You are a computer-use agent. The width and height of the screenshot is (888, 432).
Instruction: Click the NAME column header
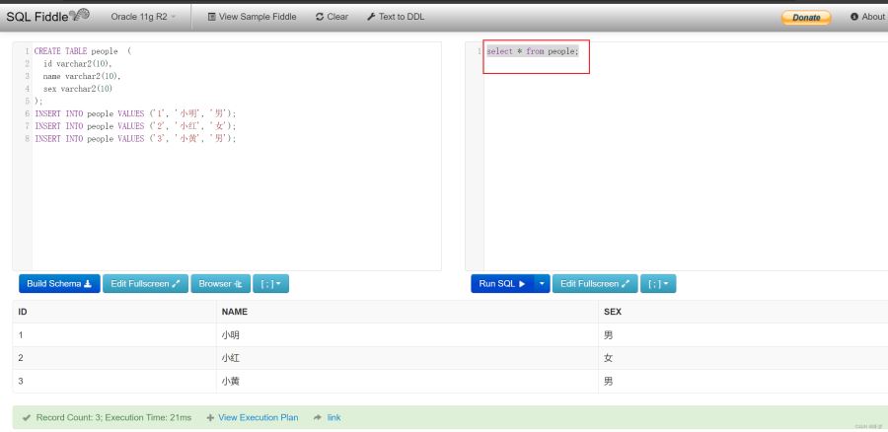[407, 312]
